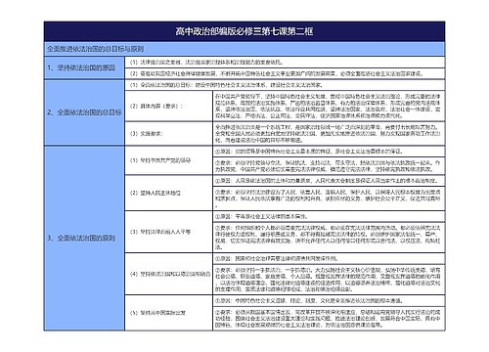Click the title 高中政治部编版必修三第七课第二框
The width and height of the screenshot is (489, 352).
(244, 31)
